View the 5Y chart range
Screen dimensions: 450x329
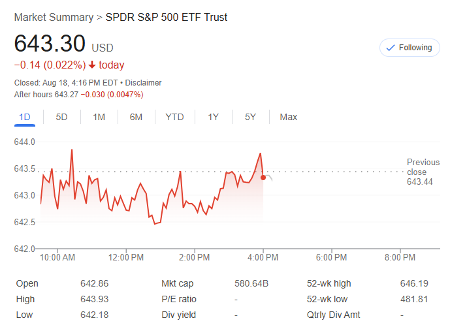[x=250, y=117]
